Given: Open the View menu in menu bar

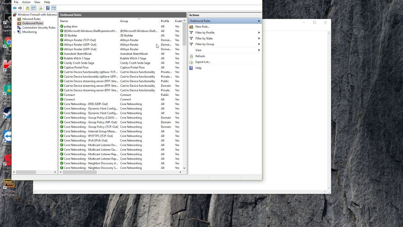Looking at the screenshot, I should [37, 2].
